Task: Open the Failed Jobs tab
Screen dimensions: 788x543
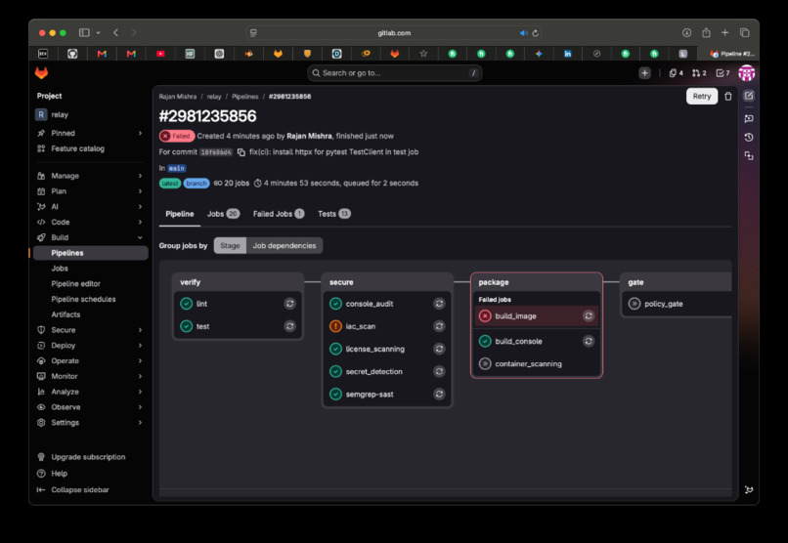Action: [x=279, y=214]
